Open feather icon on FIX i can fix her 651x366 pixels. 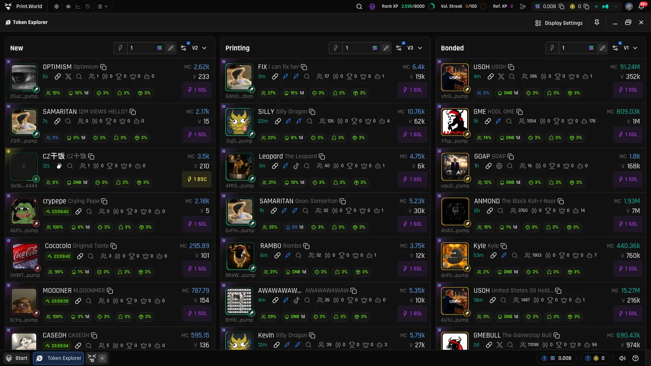coord(286,76)
